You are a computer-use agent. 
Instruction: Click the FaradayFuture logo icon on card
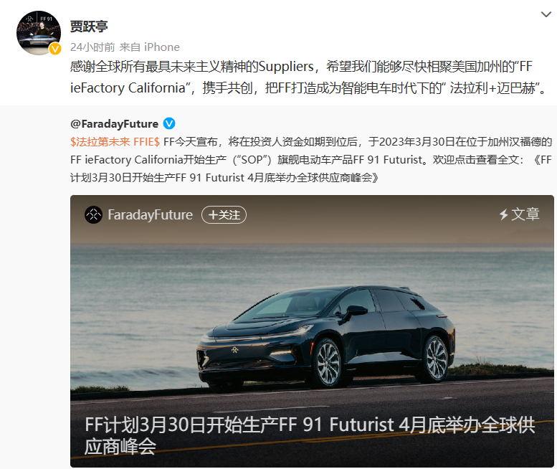click(93, 214)
